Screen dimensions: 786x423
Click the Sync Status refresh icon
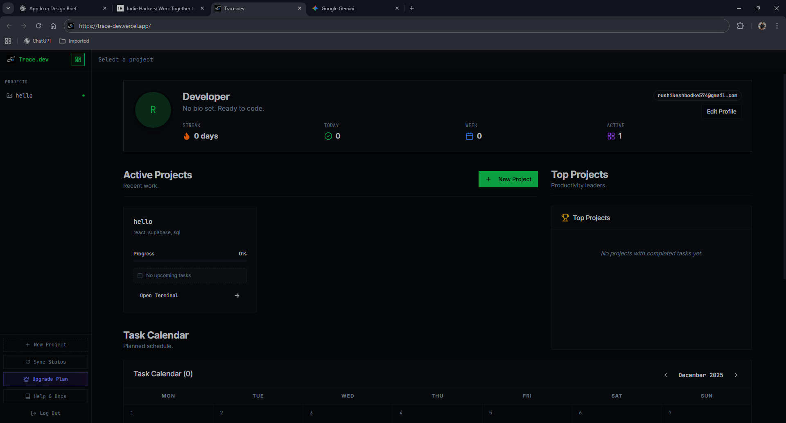point(28,362)
